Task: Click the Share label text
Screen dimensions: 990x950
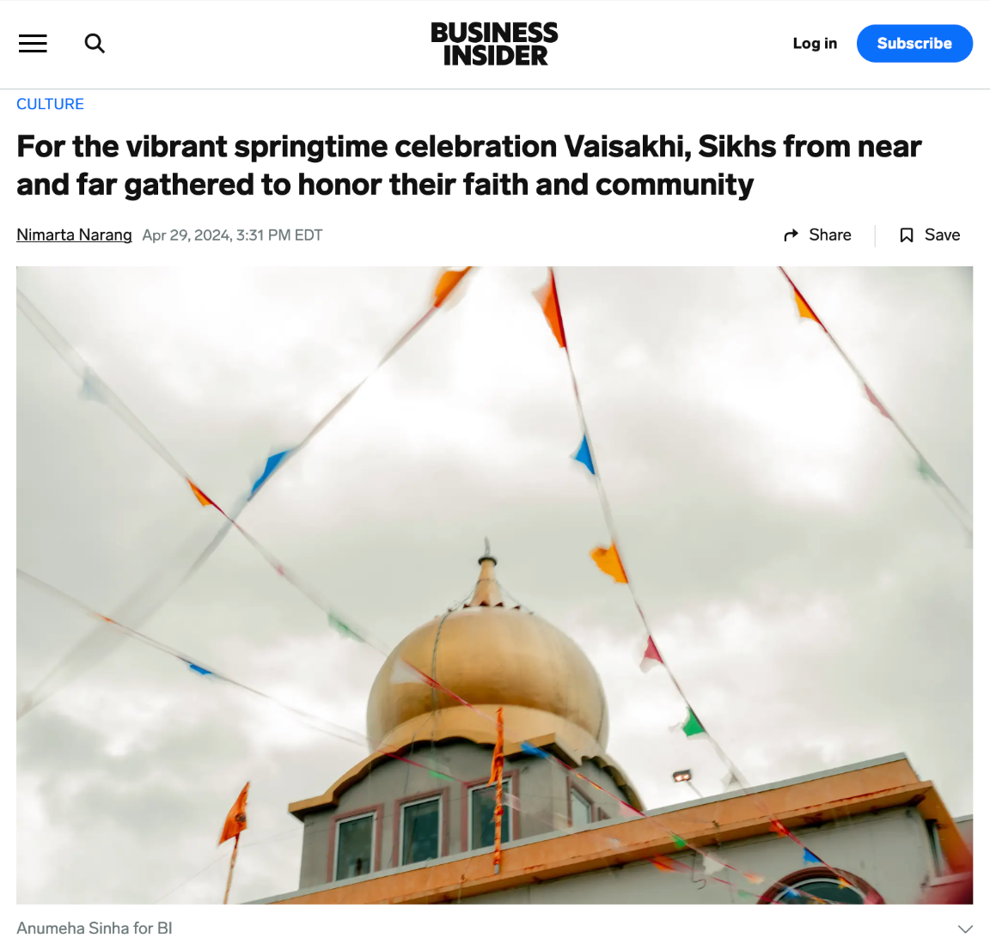Action: 829,234
